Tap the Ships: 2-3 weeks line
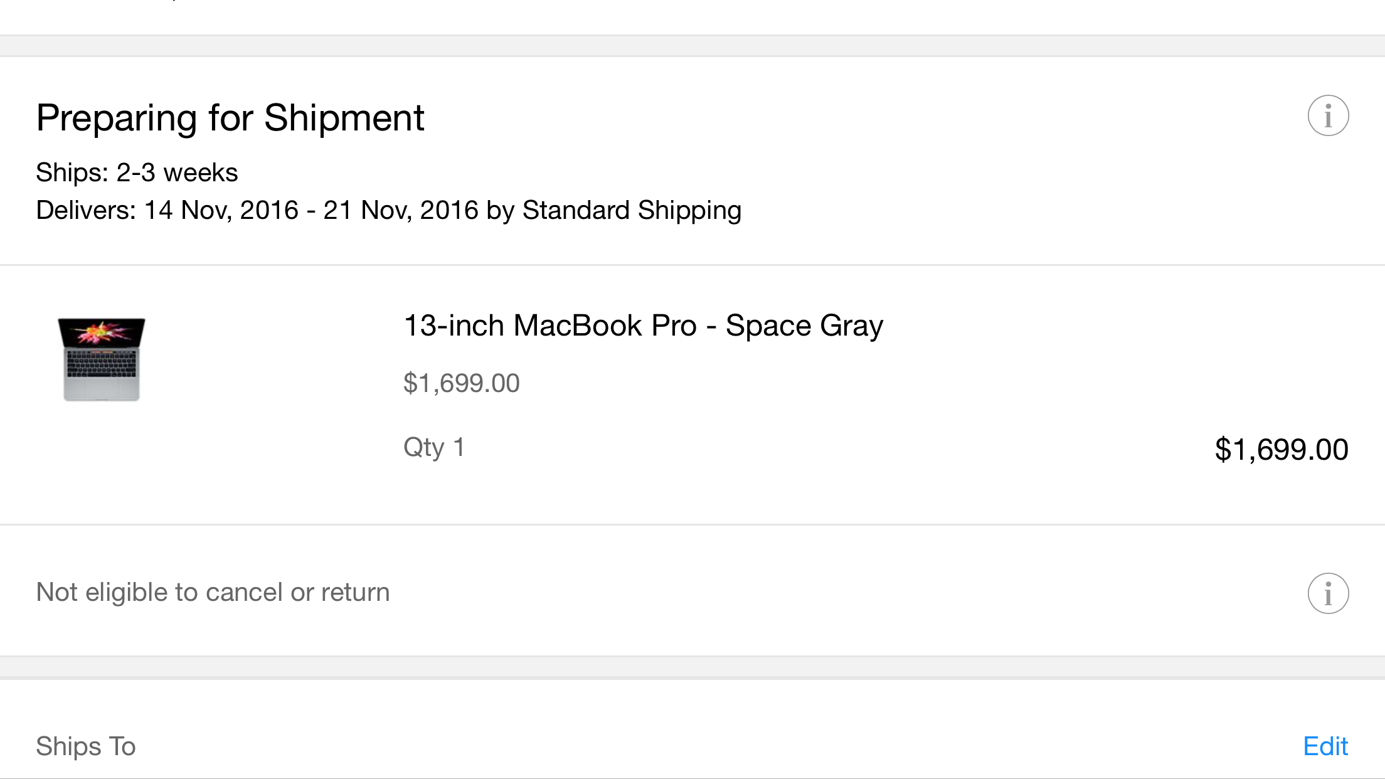1385x779 pixels. [x=137, y=172]
